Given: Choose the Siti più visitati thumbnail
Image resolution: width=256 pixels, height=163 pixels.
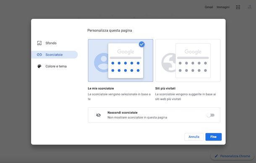Looking at the screenshot, I should [x=188, y=60].
